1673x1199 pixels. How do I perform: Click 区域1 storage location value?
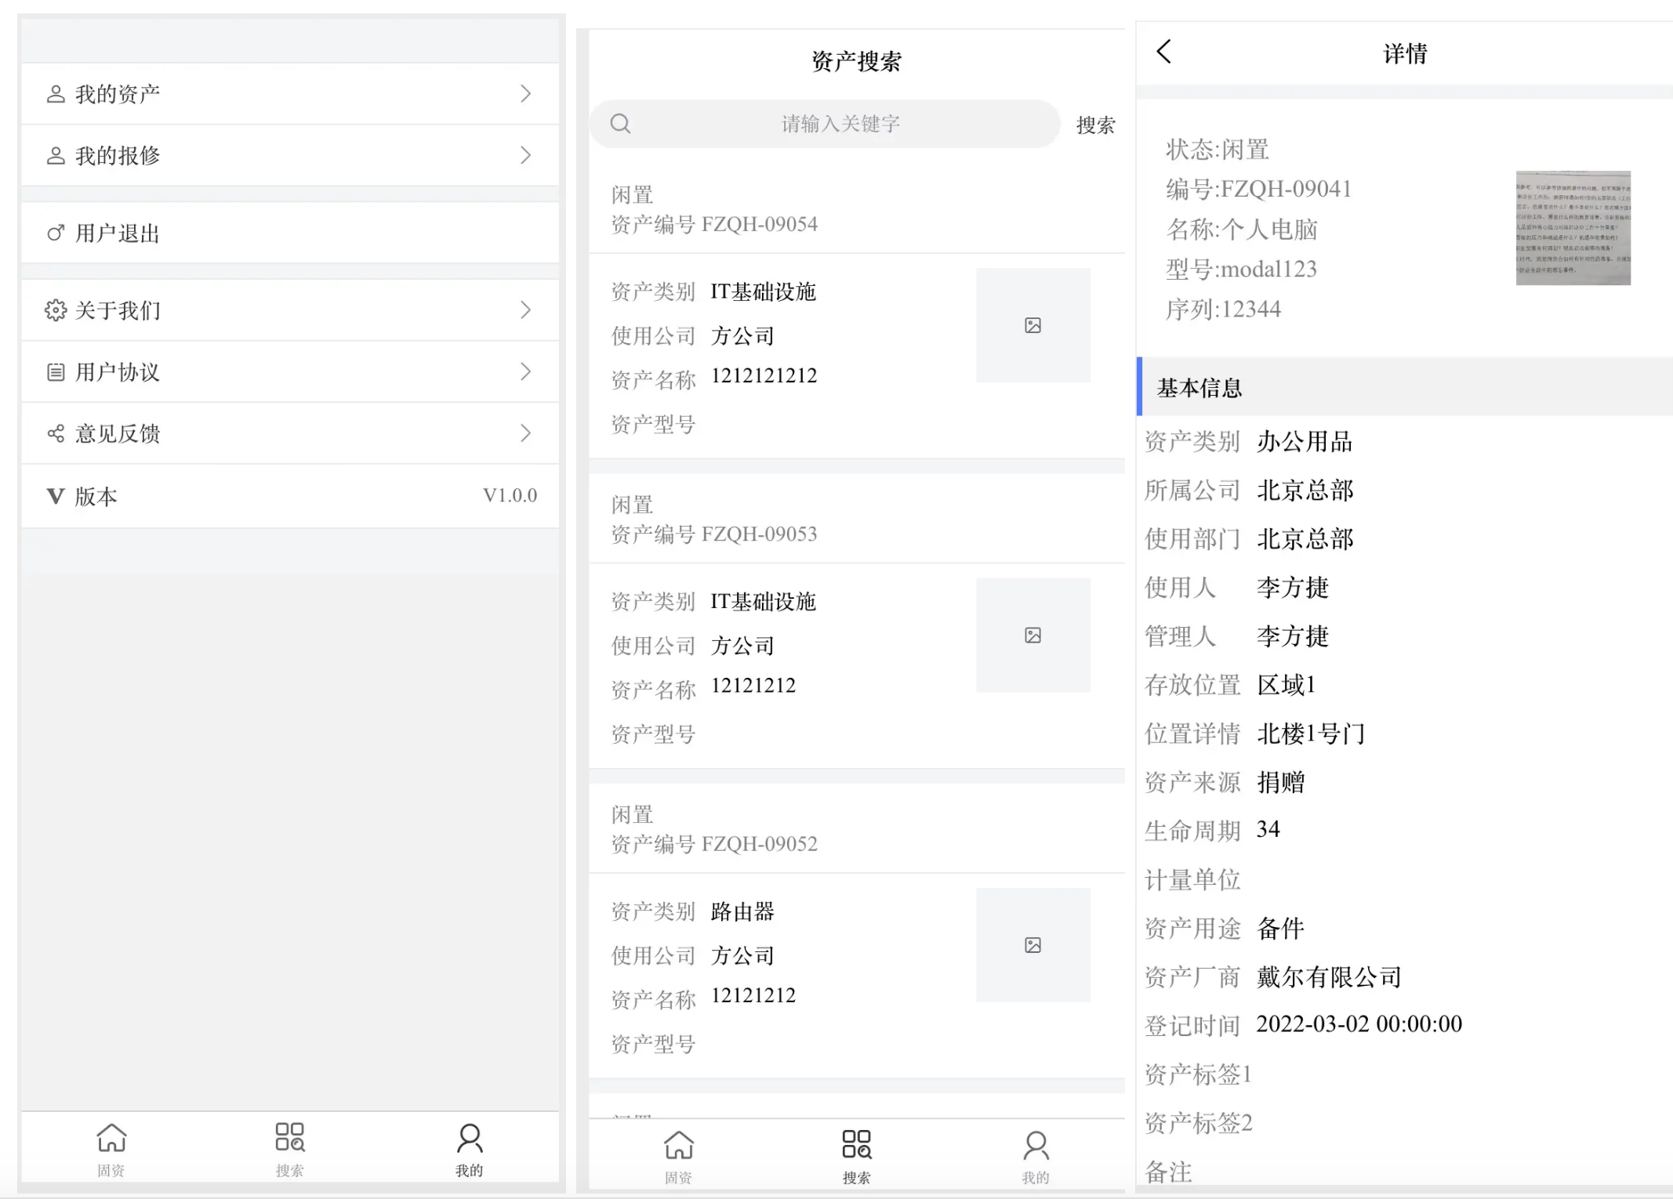tap(1287, 685)
